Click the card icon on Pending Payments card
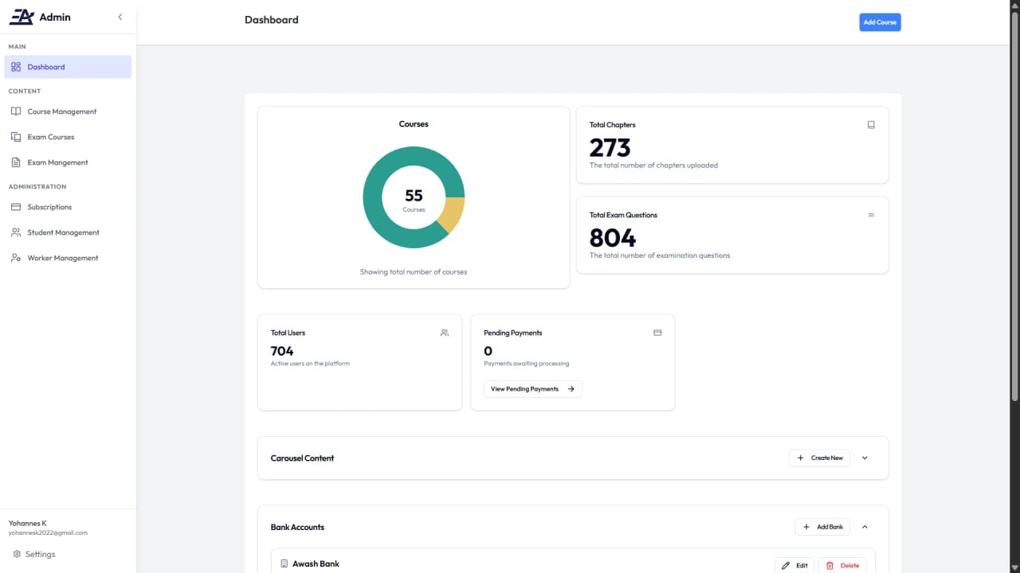The height and width of the screenshot is (573, 1020). [x=657, y=333]
